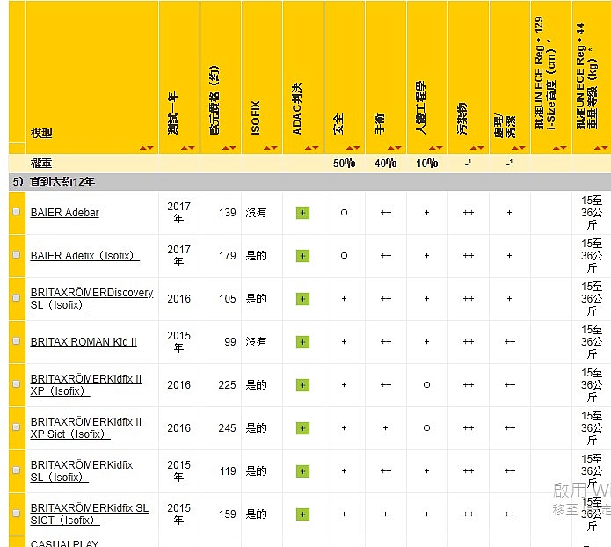This screenshot has height=547, width=611.
Task: Sort ISOFIX column descending arrow
Action: coord(274,148)
